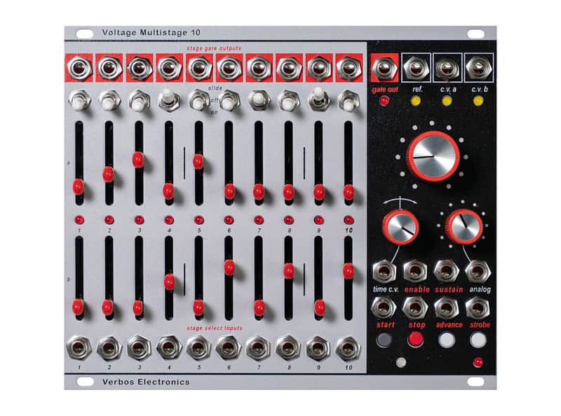The height and width of the screenshot is (416, 561).
Task: Click the stage 10 gate output jack
Action: (348, 67)
